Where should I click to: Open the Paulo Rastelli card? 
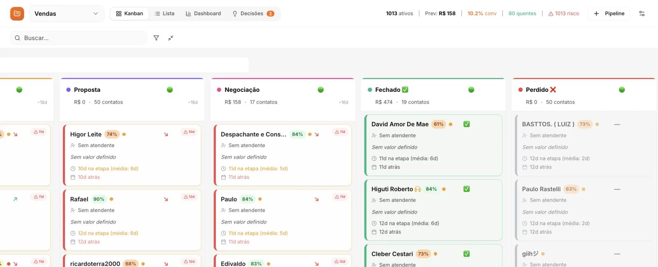point(584,210)
